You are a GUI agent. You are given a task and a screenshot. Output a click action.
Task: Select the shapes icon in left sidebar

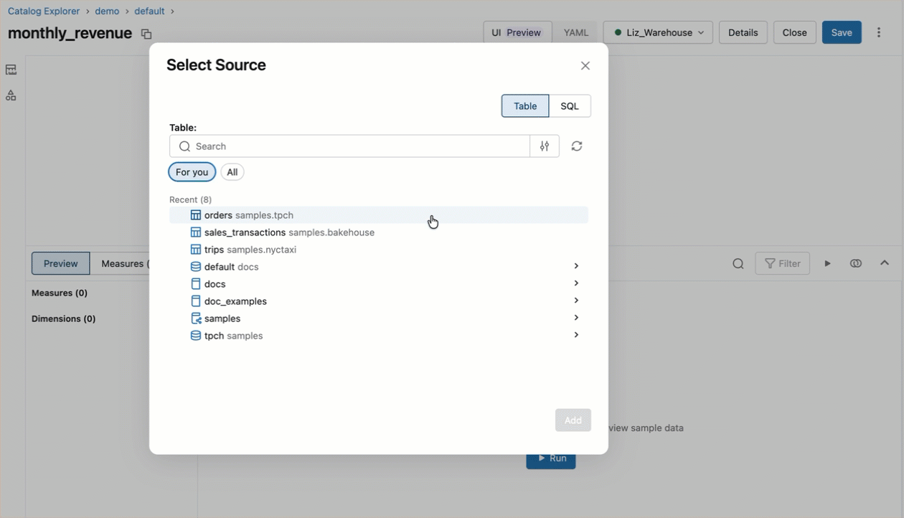click(10, 95)
